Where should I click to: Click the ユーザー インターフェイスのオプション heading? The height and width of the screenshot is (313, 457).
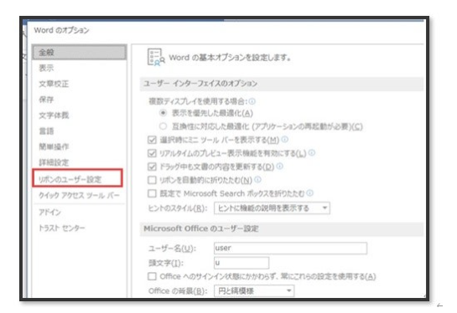(x=200, y=84)
